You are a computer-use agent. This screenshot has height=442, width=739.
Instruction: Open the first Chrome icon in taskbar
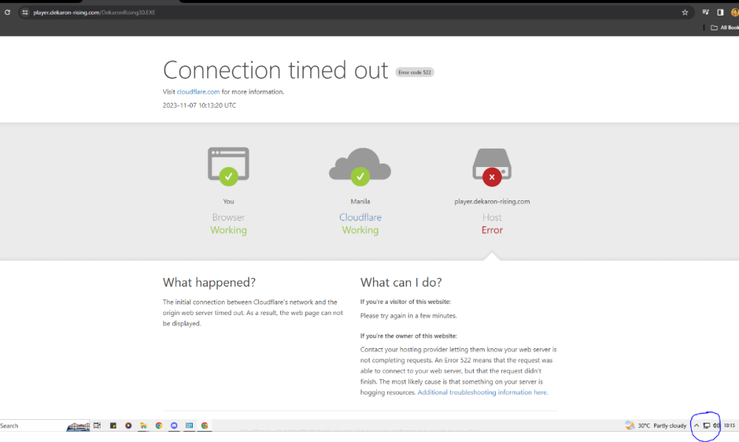(159, 426)
